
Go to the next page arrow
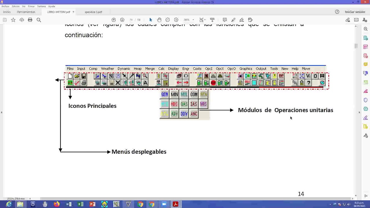tap(122, 20)
